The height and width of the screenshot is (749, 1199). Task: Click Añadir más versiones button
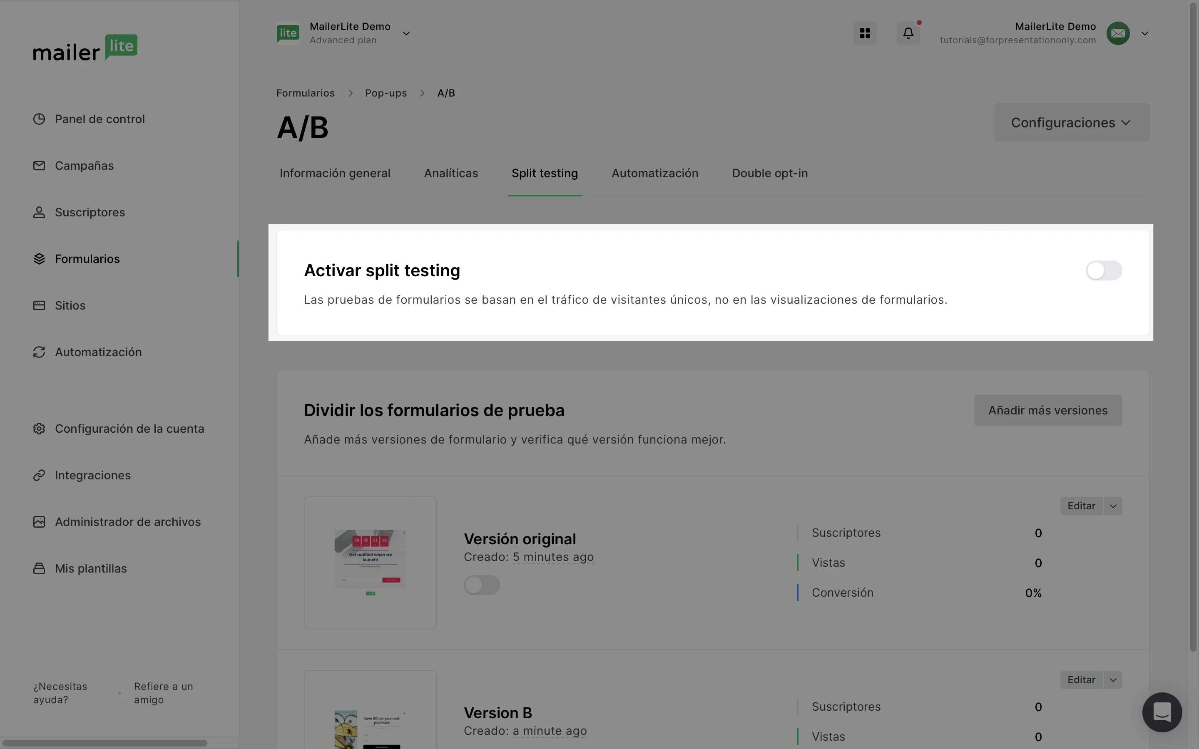pos(1047,410)
